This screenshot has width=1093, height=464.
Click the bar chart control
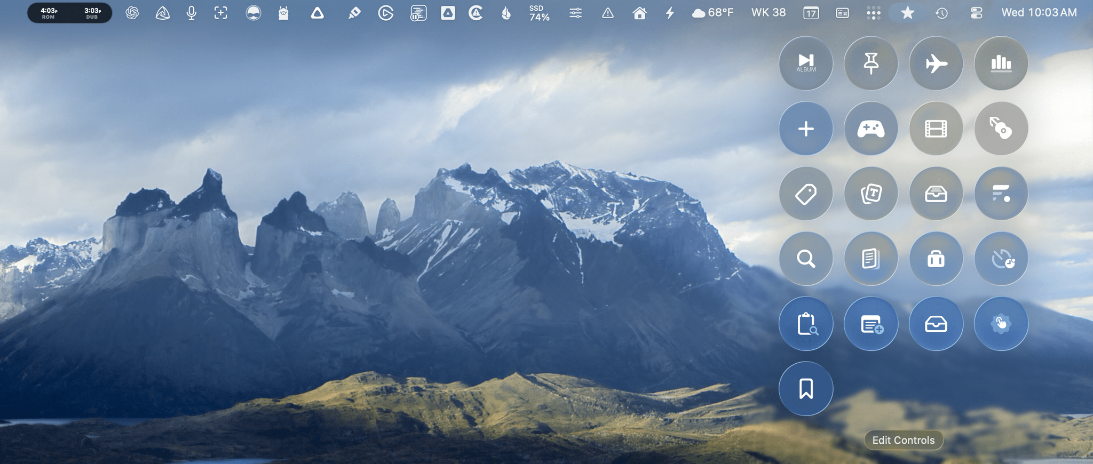point(1001,63)
